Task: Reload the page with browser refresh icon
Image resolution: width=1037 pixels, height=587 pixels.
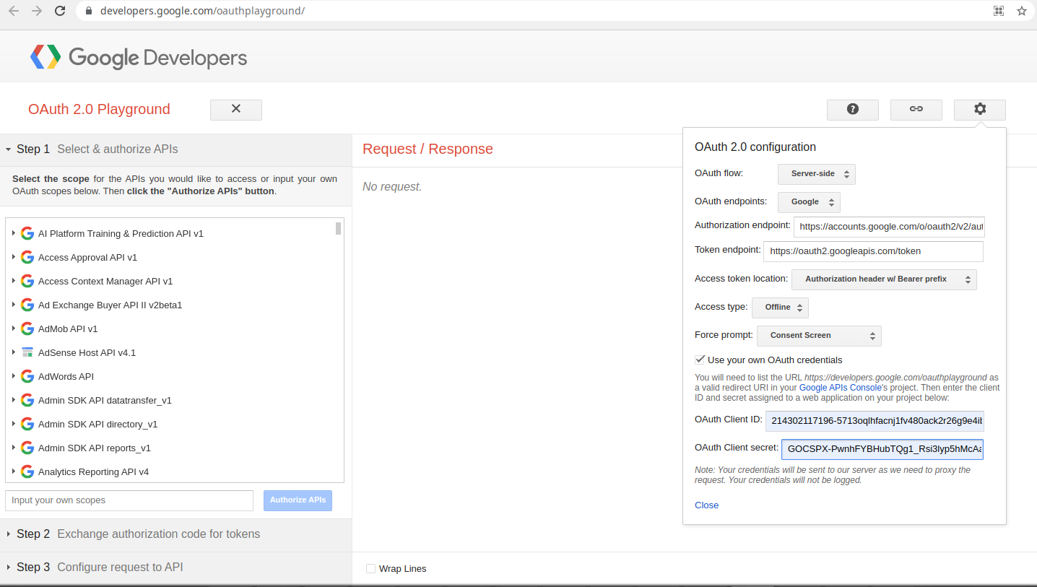Action: coord(60,11)
